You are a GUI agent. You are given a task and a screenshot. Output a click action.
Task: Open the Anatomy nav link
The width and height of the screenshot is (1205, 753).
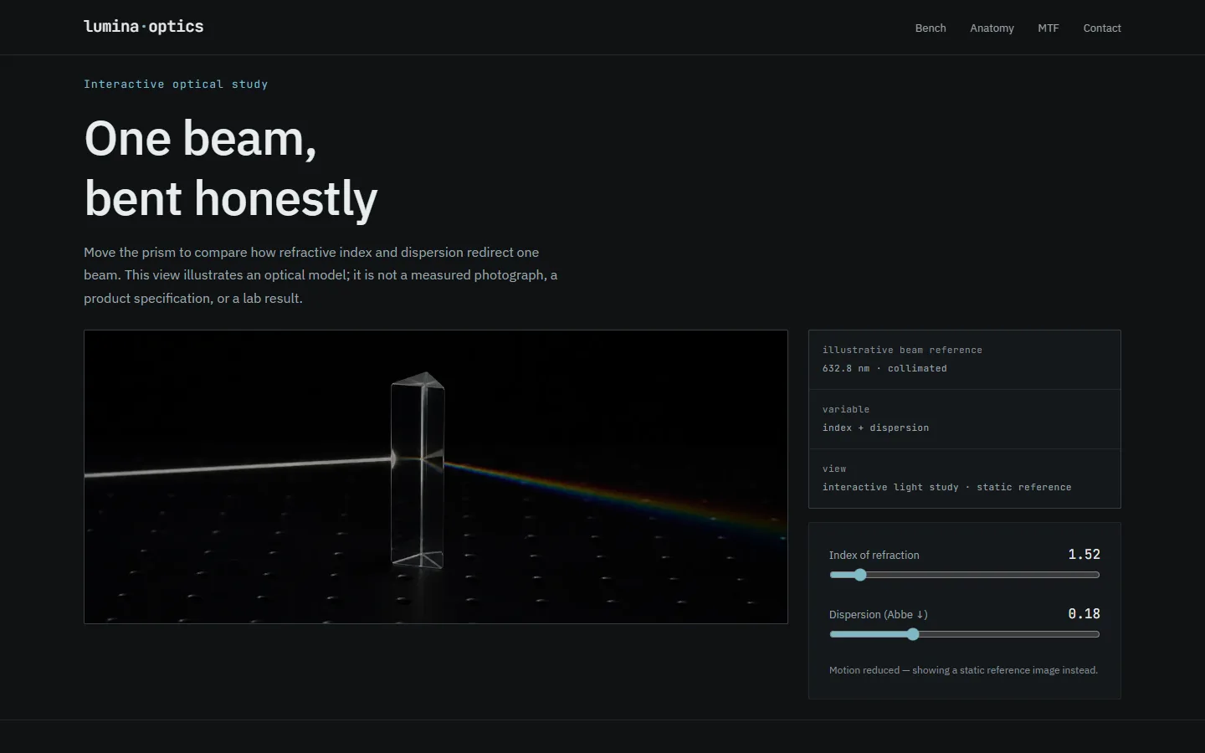[x=992, y=28]
